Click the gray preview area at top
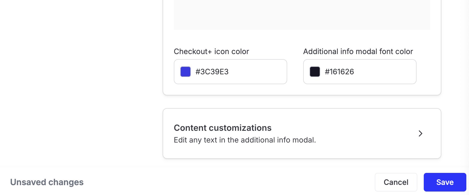The width and height of the screenshot is (469, 195). 302,15
